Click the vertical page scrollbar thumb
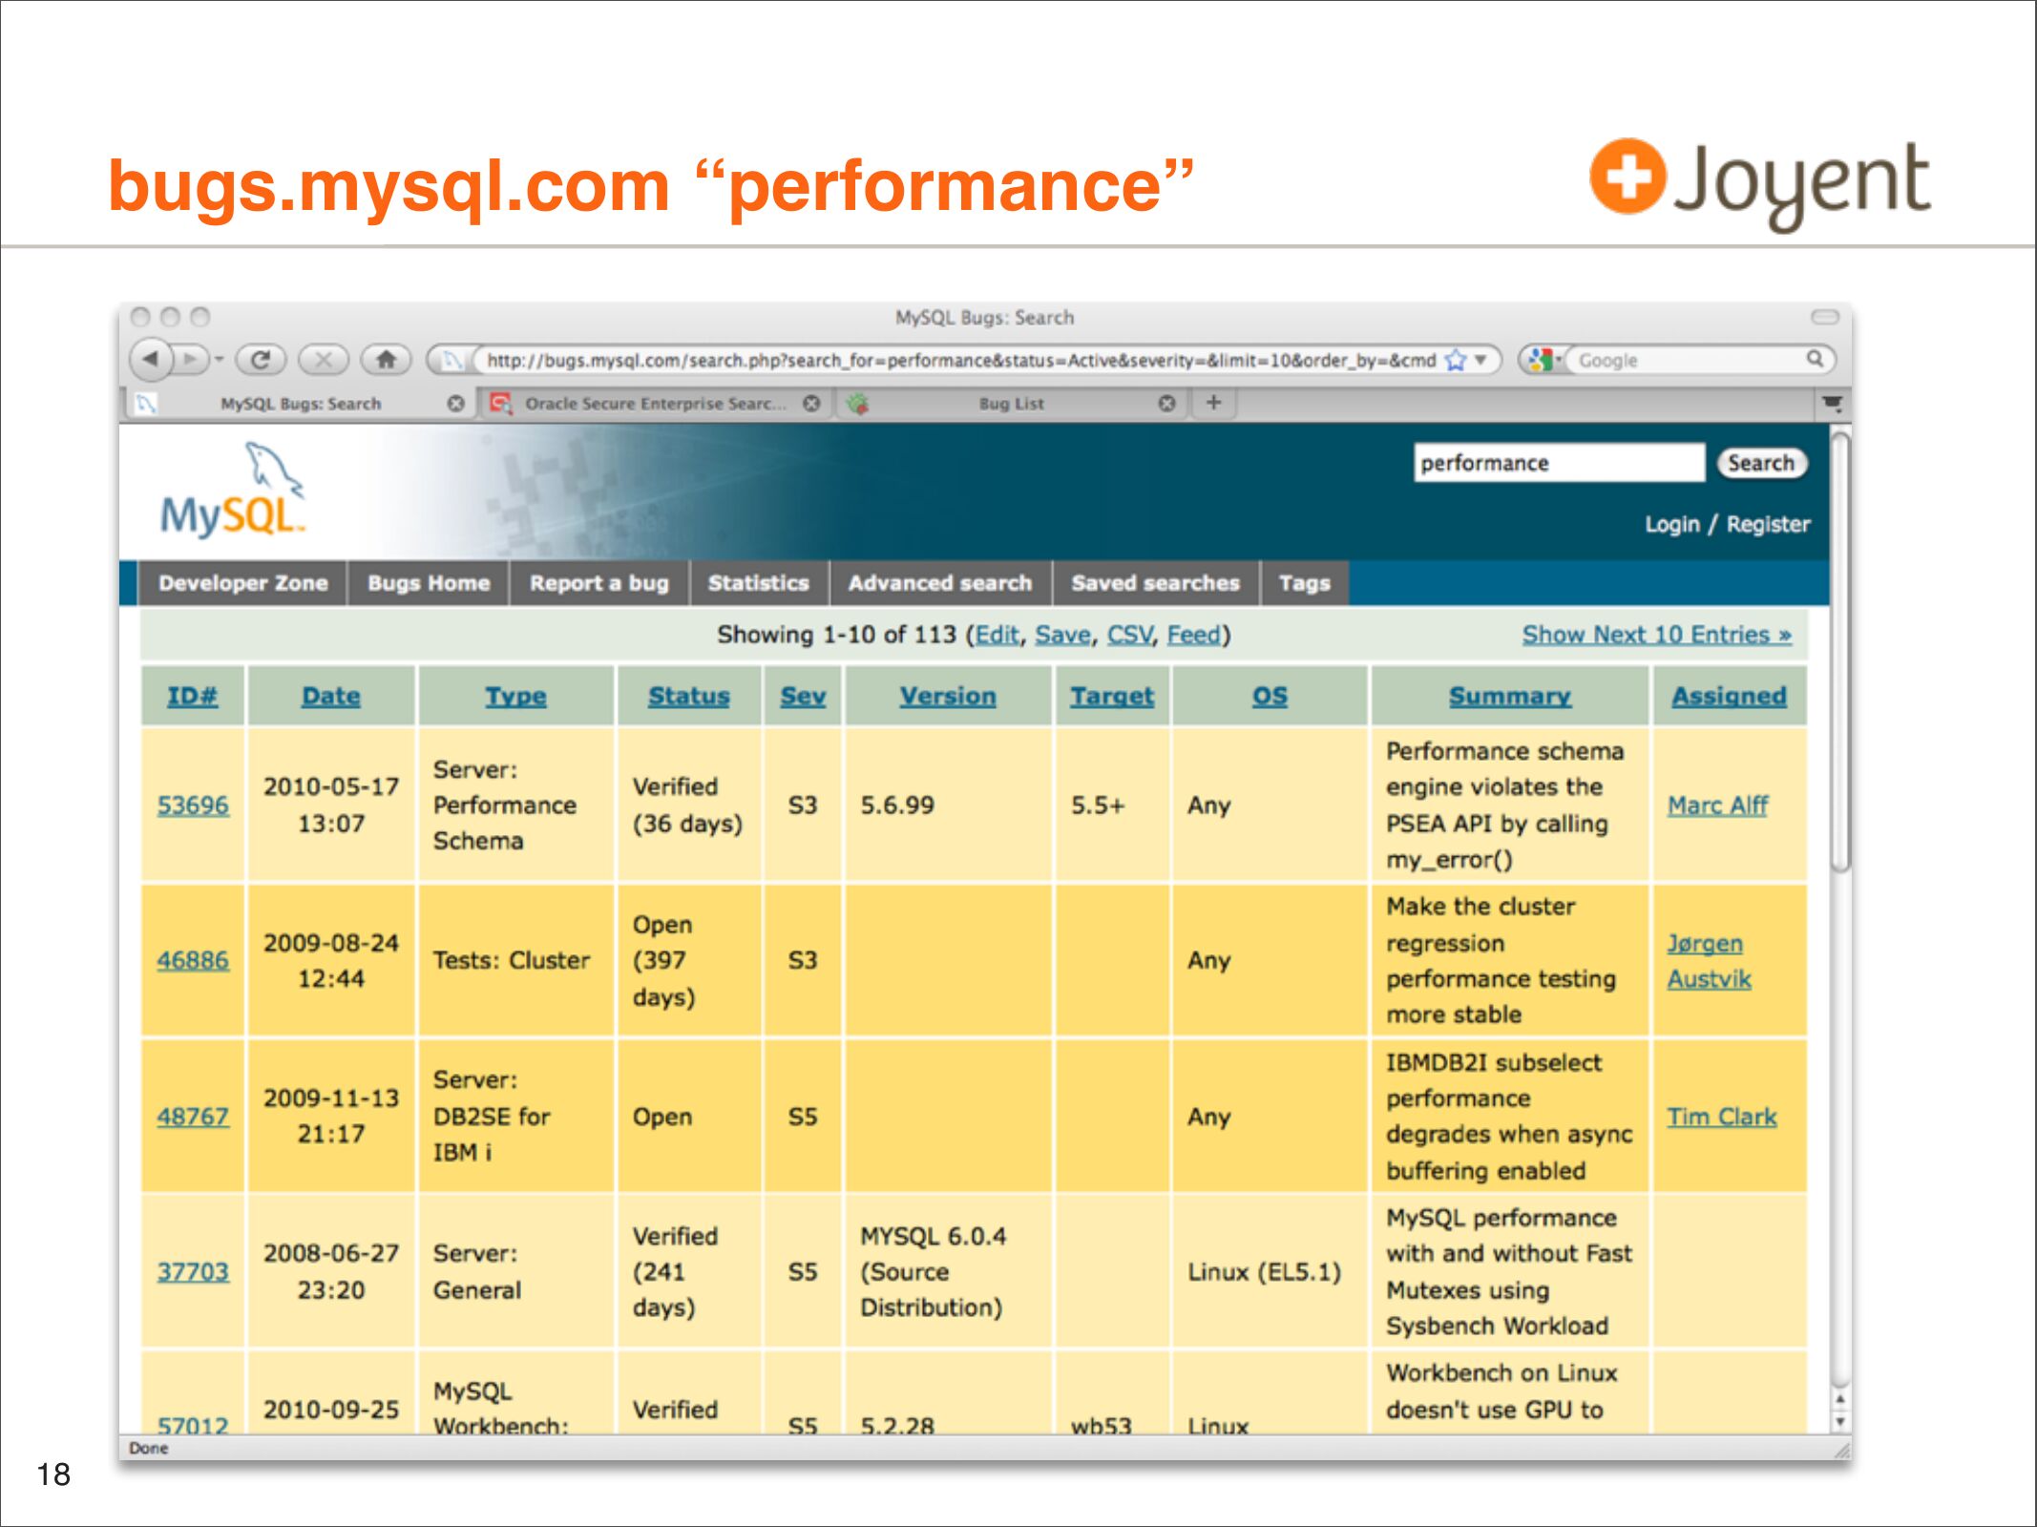 (1840, 649)
